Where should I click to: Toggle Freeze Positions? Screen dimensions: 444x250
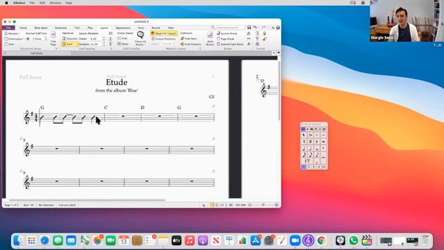(x=164, y=39)
